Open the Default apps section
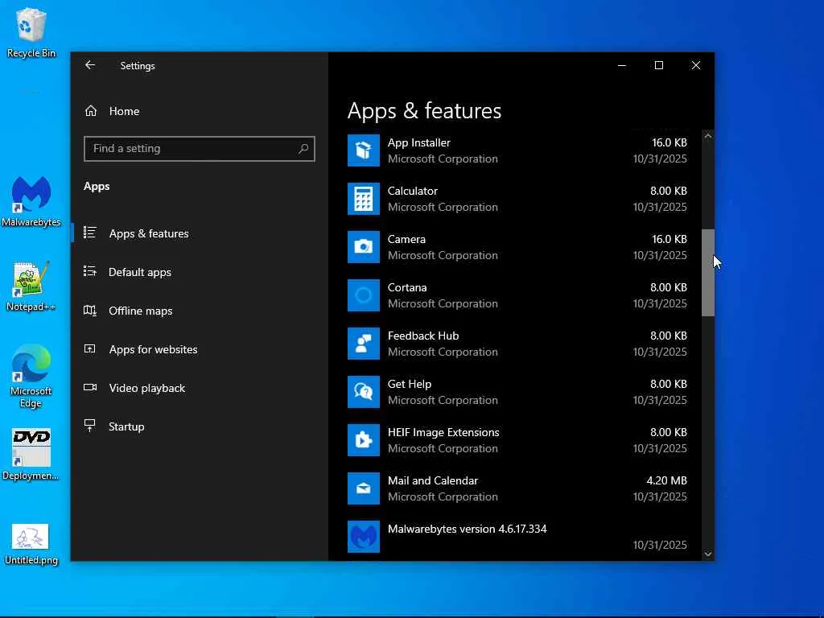 (x=140, y=272)
